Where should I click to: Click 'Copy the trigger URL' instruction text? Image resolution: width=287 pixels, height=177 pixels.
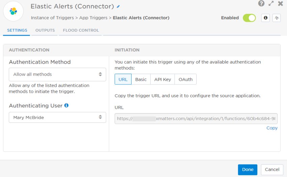[188, 96]
